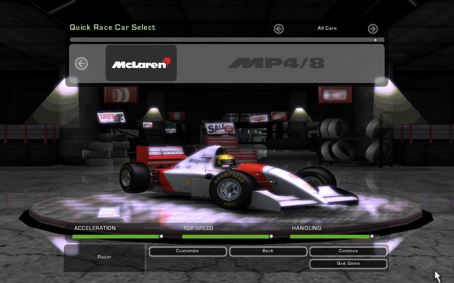The width and height of the screenshot is (454, 283).
Task: Go to the next car category
Action: [x=373, y=29]
